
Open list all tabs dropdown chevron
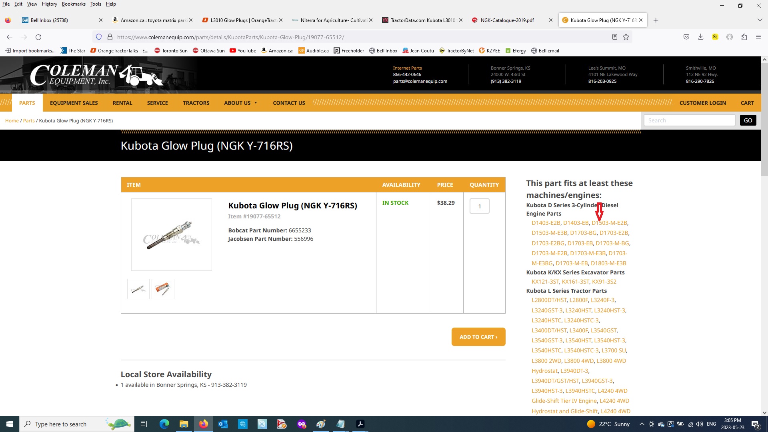tap(760, 20)
